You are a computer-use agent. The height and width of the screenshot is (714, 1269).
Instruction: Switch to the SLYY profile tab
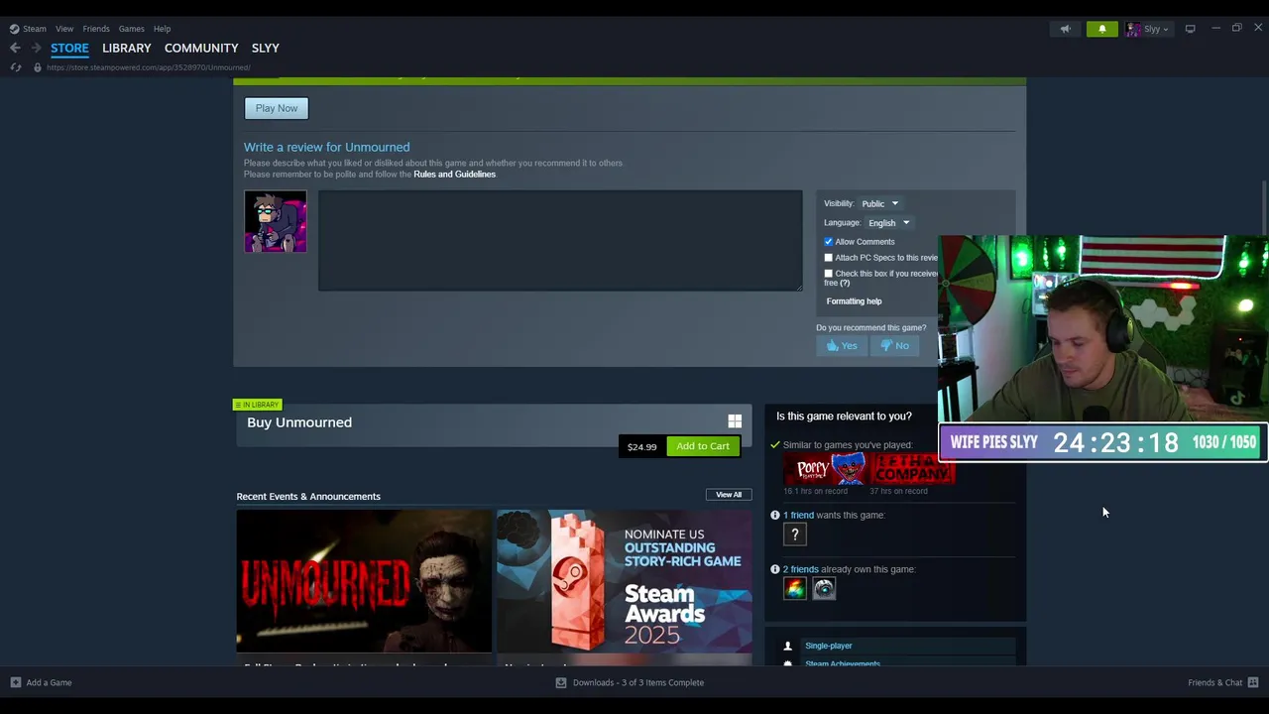click(x=265, y=48)
